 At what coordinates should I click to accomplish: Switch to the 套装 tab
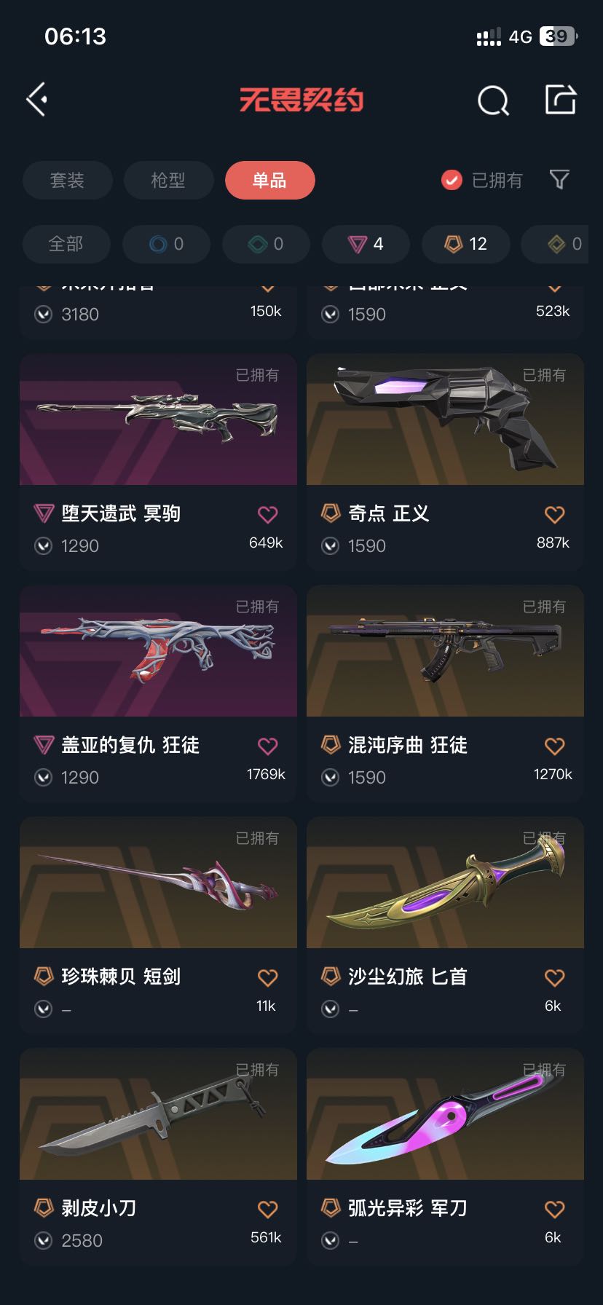tap(67, 180)
